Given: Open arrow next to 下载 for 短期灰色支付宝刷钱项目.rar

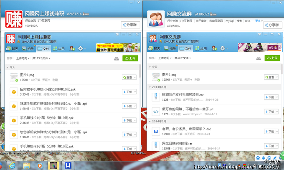Looking at the screenshot, I should 277,97.
